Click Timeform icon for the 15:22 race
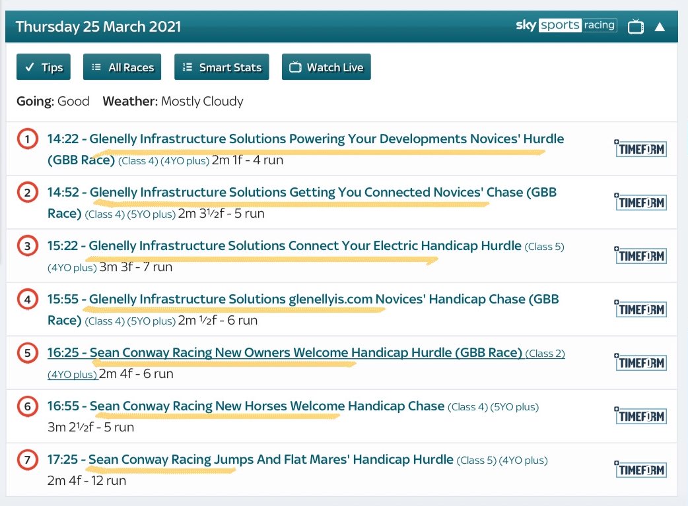Viewport: 688px width, 506px height. 640,255
